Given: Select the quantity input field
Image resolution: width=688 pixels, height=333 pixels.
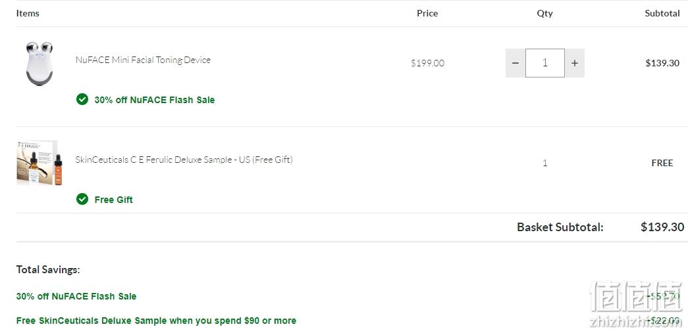Looking at the screenshot, I should point(545,63).
